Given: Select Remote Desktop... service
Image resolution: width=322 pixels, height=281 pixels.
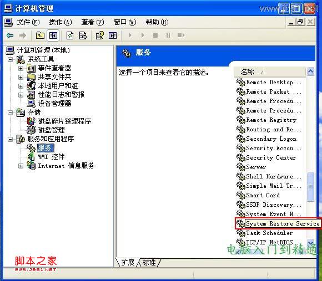Looking at the screenshot, I should pos(274,82).
